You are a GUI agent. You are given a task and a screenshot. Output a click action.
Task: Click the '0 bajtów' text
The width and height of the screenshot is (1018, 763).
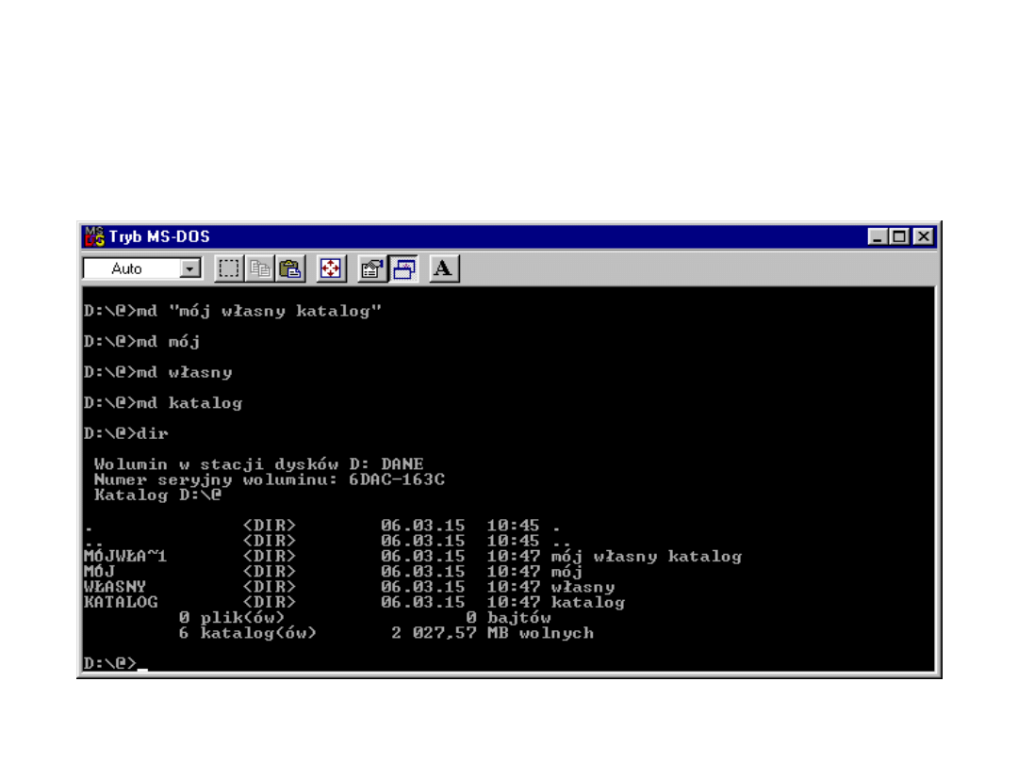508,618
